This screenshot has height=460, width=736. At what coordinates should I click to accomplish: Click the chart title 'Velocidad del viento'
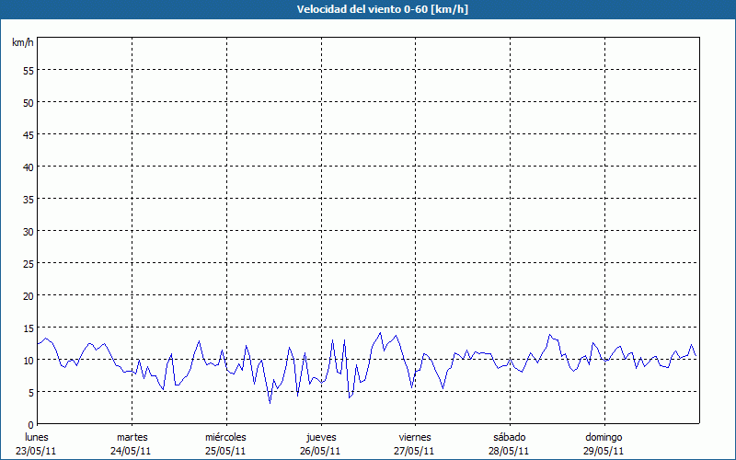point(368,9)
